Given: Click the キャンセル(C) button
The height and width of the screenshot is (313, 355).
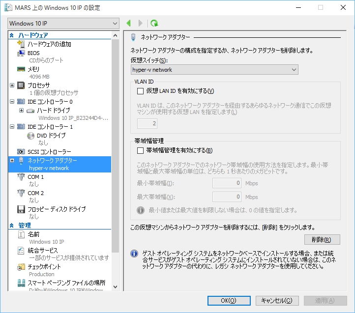Looking at the screenshot, I should 277,301.
